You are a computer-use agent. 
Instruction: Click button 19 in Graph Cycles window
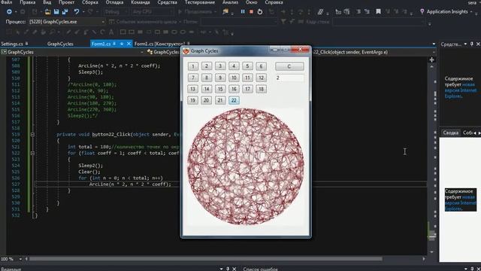193,100
